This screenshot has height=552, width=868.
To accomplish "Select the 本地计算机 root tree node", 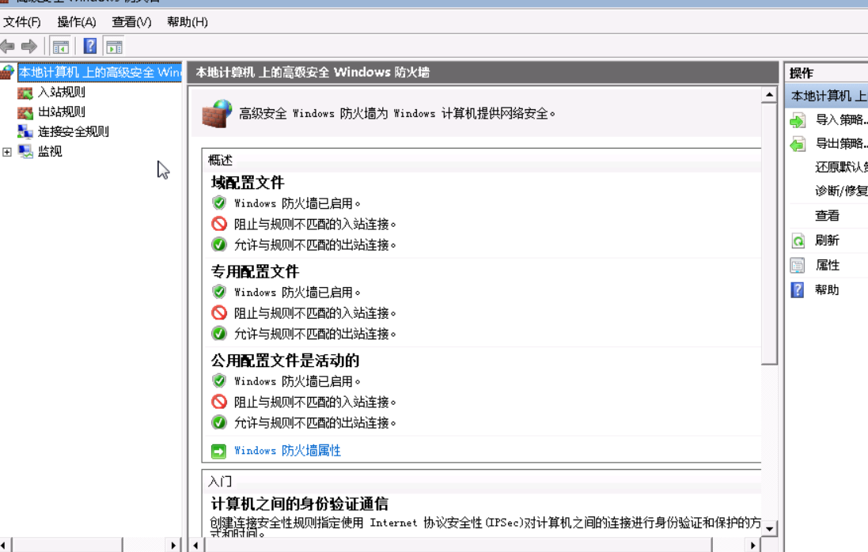I will click(100, 73).
